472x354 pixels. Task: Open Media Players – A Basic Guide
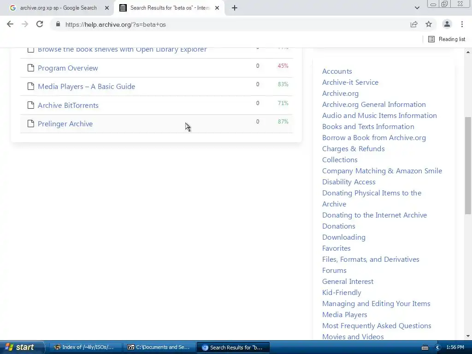[x=86, y=86]
